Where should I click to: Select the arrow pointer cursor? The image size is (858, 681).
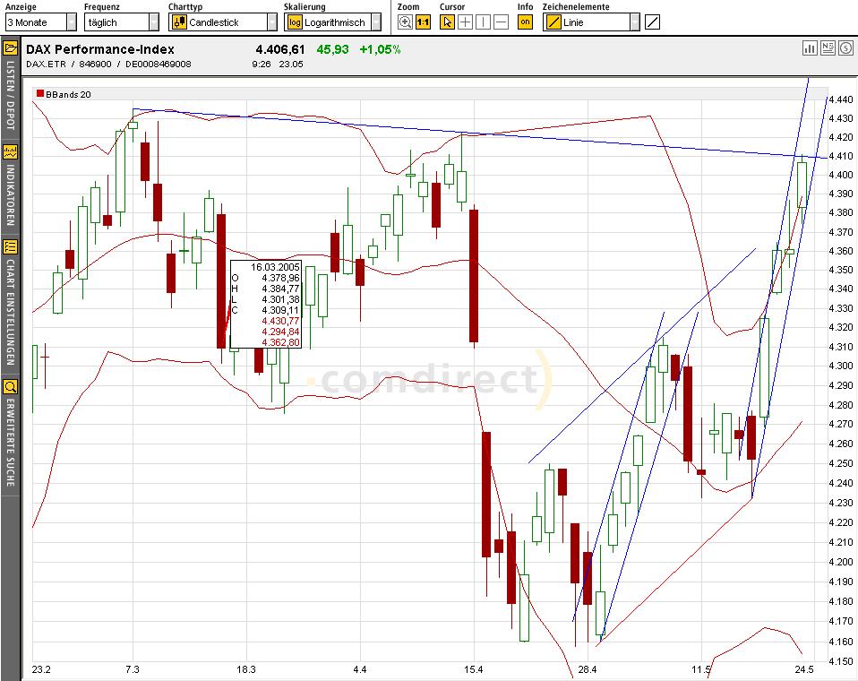point(447,22)
